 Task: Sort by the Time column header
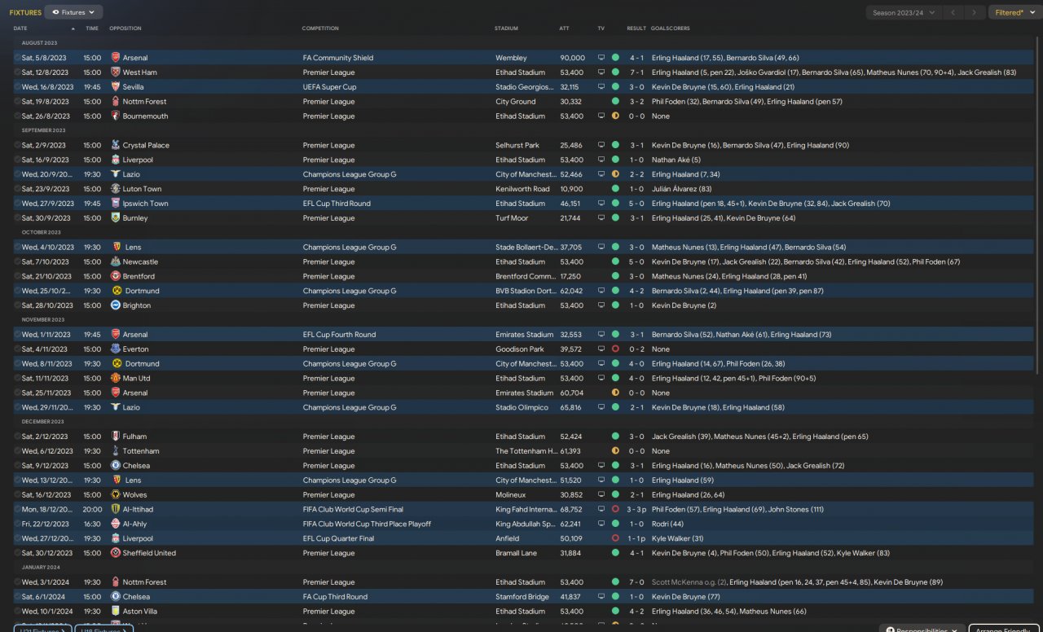coord(92,29)
